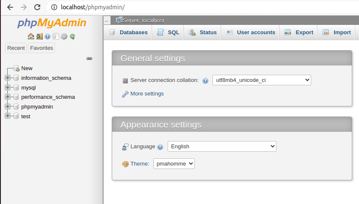Show the Recent tables list
Viewport: 359px width, 204px height.
click(16, 48)
